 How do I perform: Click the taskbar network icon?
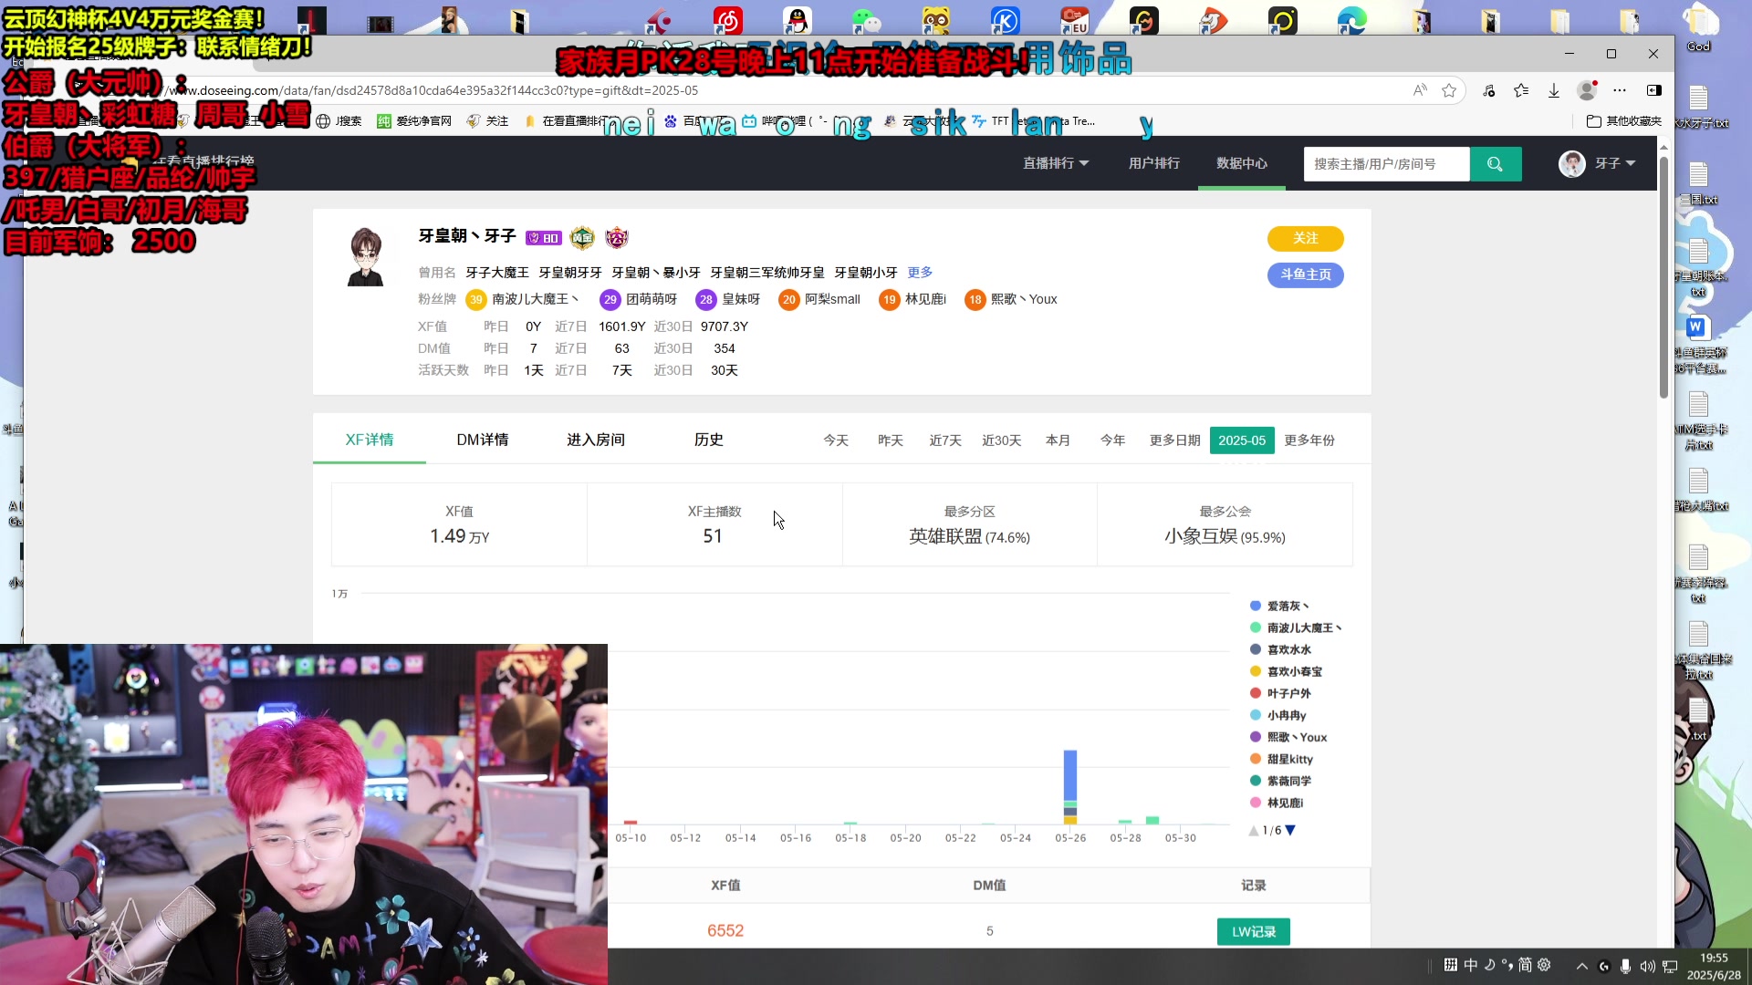point(1670,966)
